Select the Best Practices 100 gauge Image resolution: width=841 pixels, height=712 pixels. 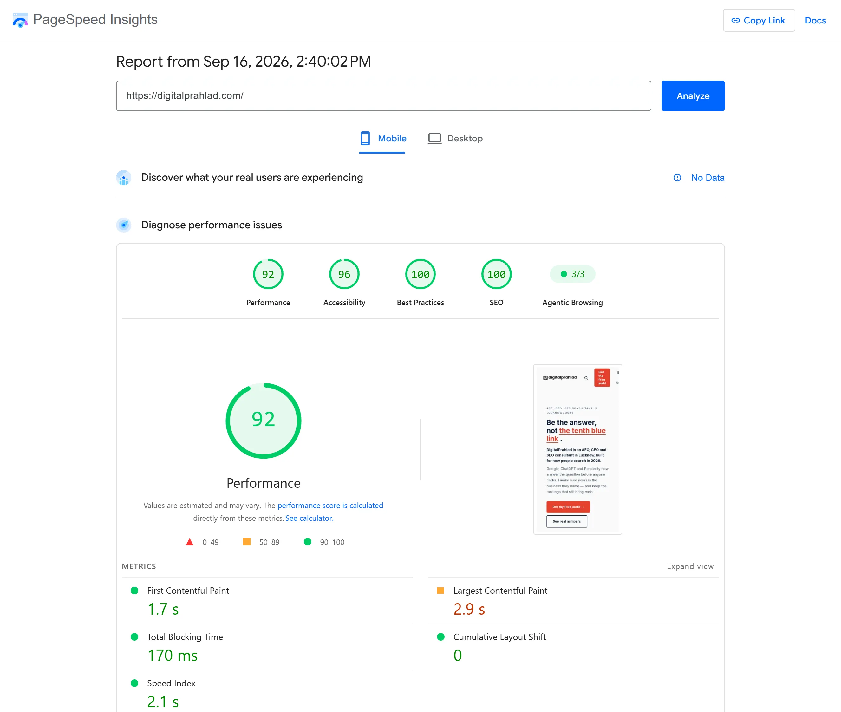pos(420,274)
